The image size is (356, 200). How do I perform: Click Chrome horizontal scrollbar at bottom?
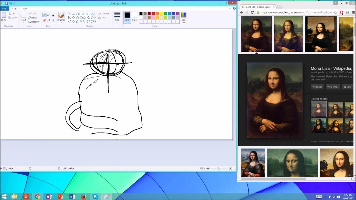point(273,179)
